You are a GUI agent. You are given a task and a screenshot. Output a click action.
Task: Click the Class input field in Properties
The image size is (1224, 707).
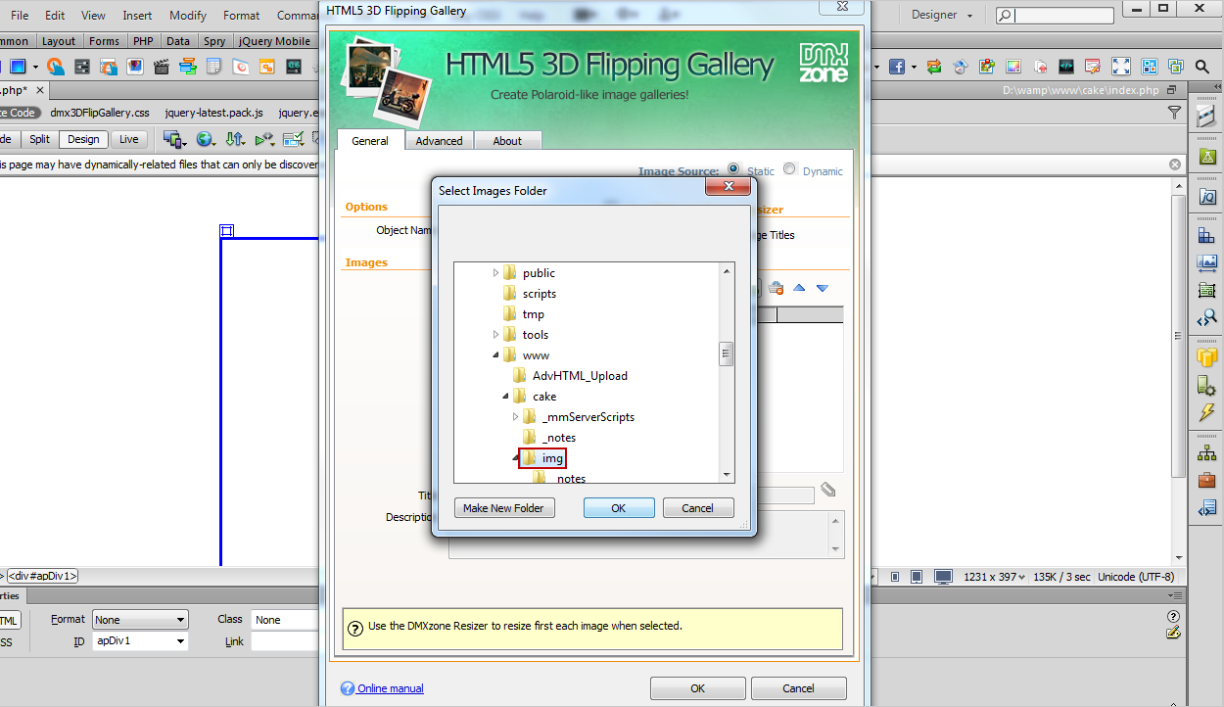pyautogui.click(x=284, y=620)
